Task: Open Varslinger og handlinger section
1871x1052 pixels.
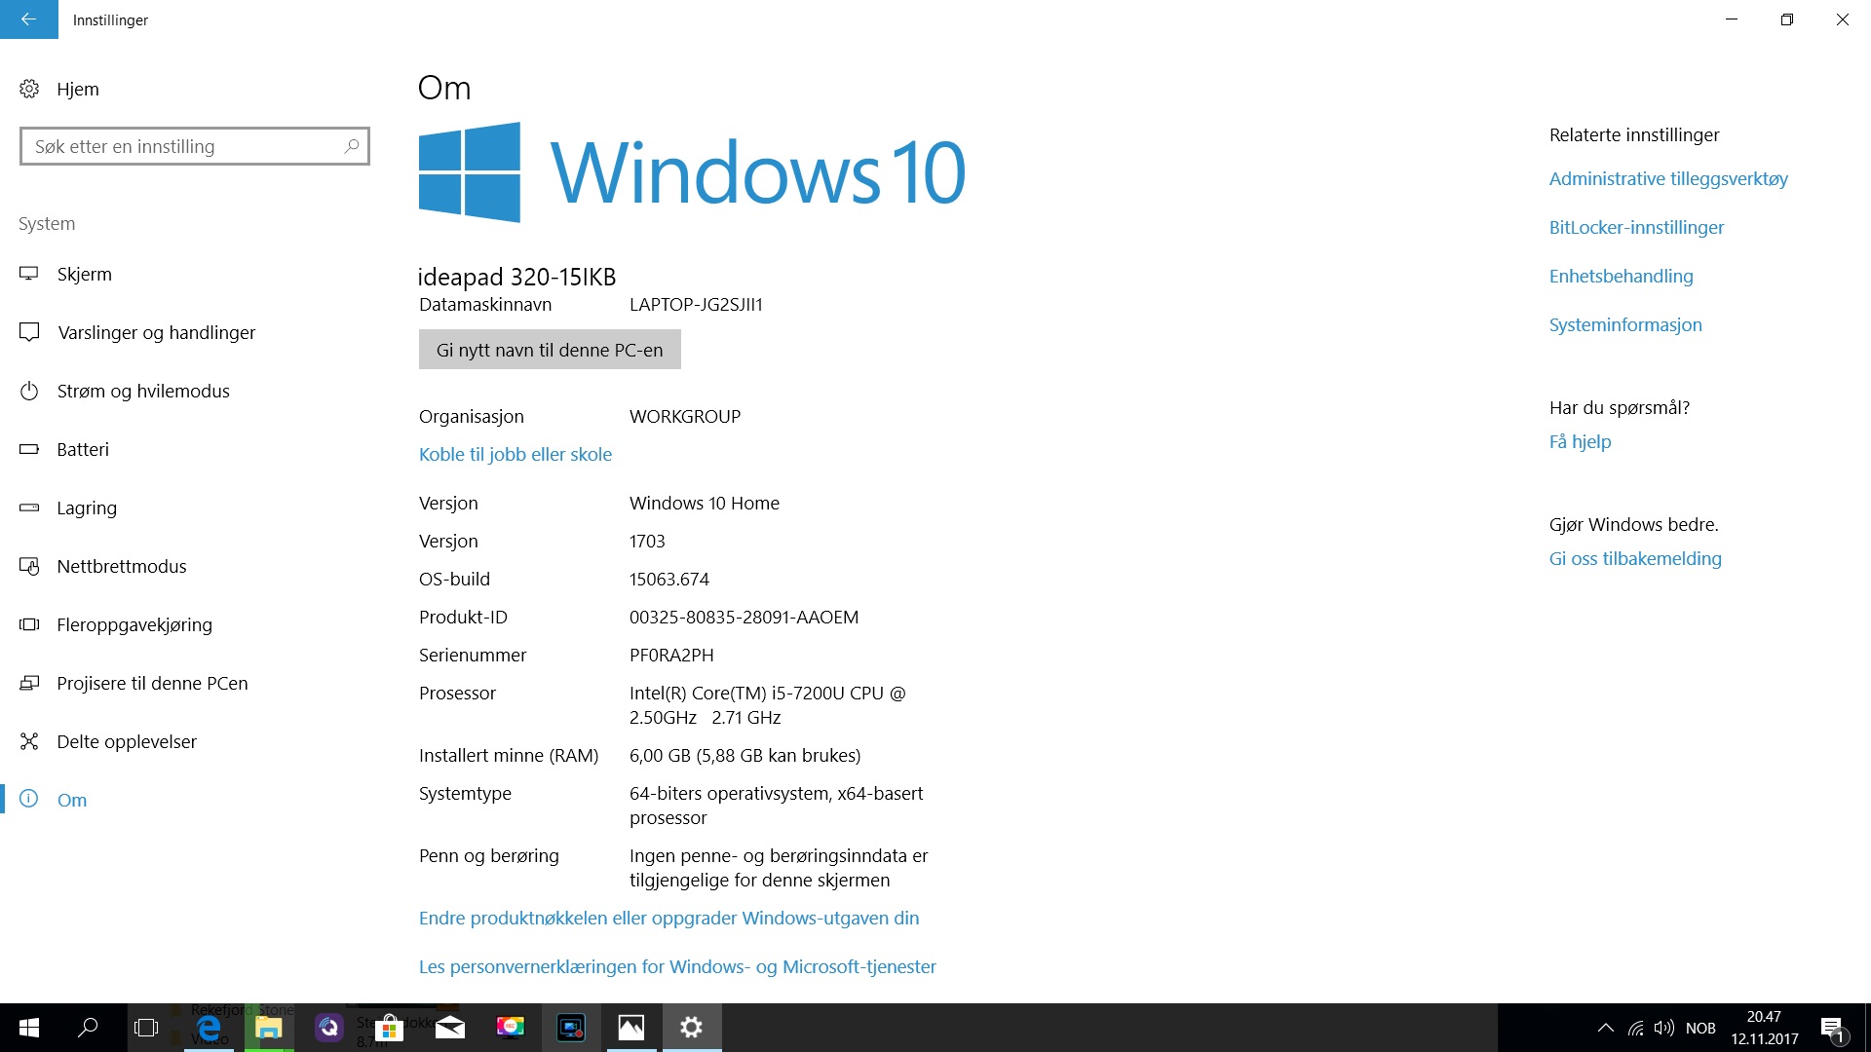Action: (x=156, y=332)
